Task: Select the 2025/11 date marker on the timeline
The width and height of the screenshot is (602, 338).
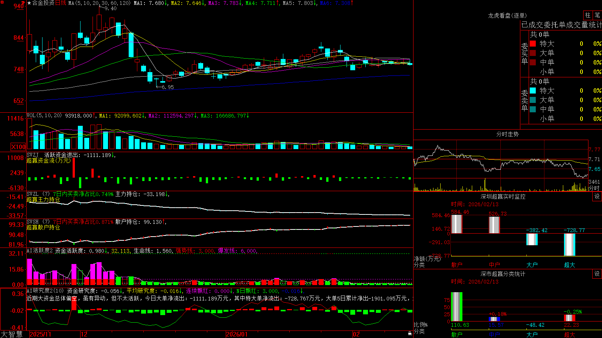Action: (x=40, y=334)
